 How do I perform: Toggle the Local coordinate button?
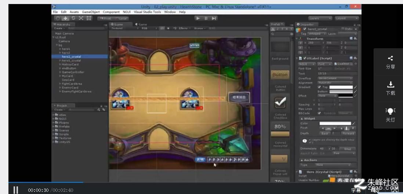[x=121, y=18]
